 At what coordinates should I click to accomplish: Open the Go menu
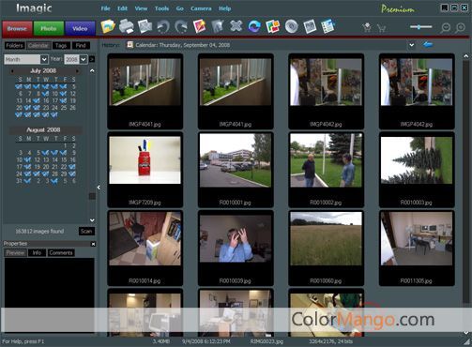point(180,8)
